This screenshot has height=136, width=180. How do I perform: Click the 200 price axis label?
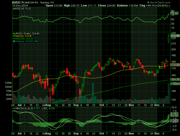pos(173,49)
